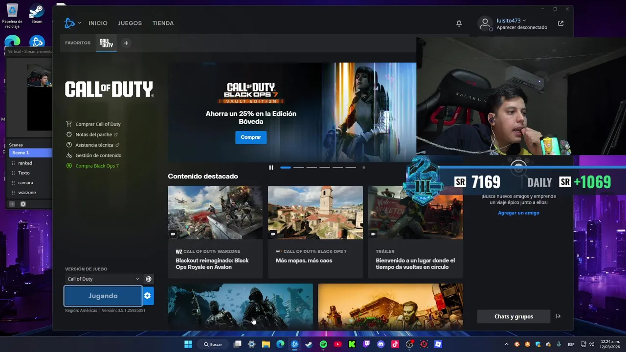The image size is (626, 352).
Task: Click Agregar un amigo link
Action: [x=518, y=213]
